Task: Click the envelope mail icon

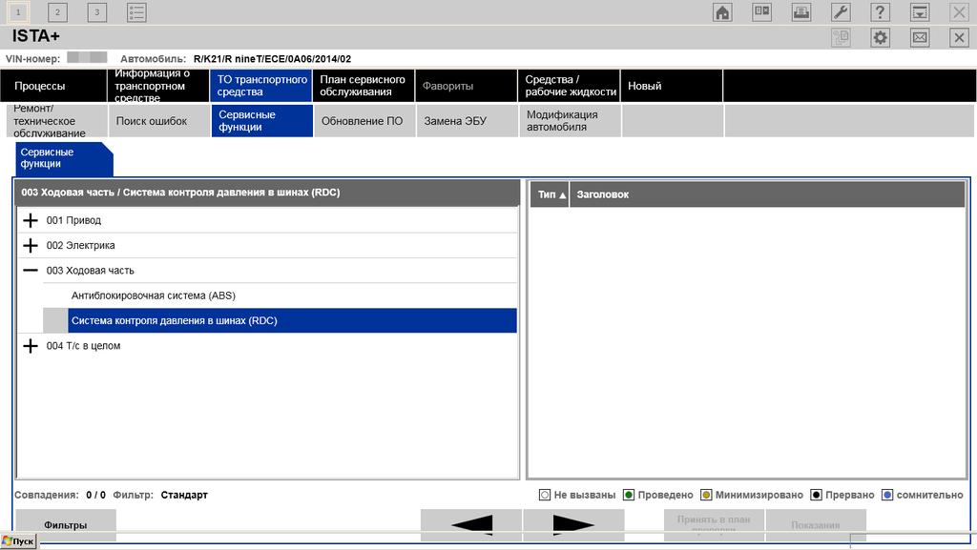Action: pyautogui.click(x=920, y=37)
